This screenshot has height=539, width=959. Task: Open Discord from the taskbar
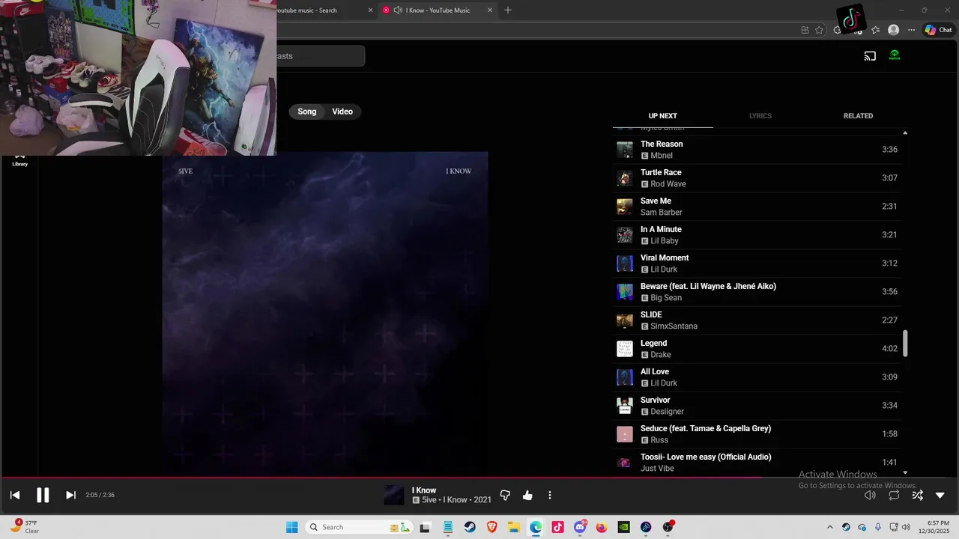[580, 527]
